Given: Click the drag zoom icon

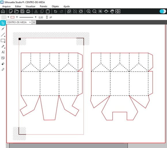Looking at the screenshot, I should click(106, 11).
